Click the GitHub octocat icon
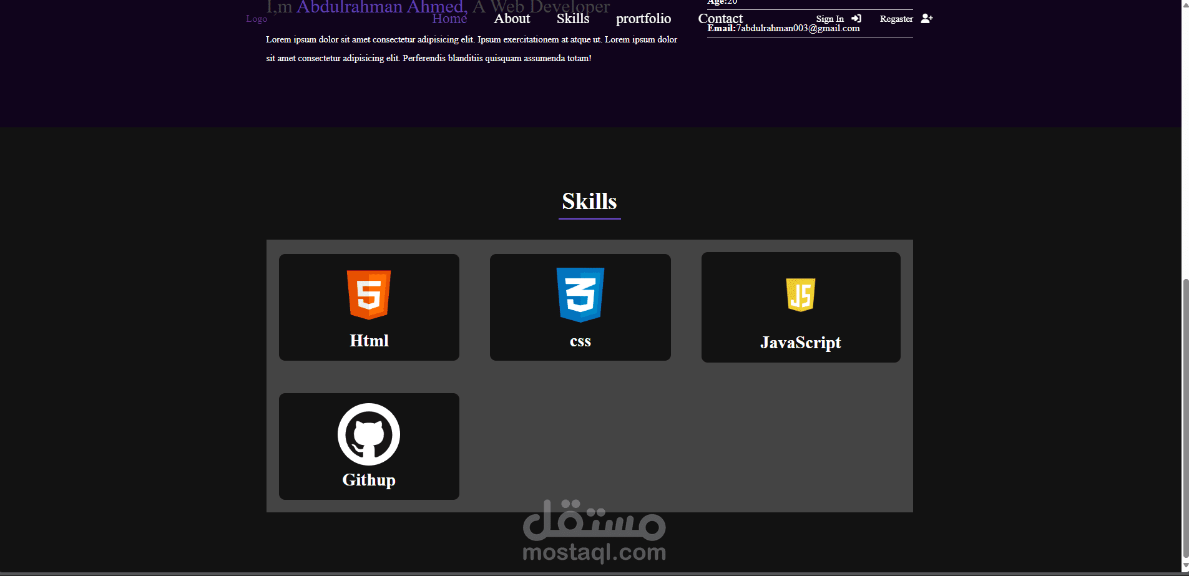 (x=369, y=434)
